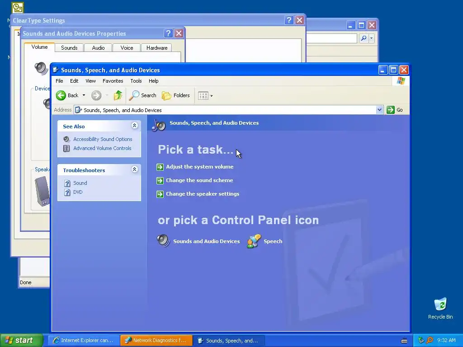This screenshot has width=463, height=347.
Task: Click the Accessibility Sound Options speaker icon
Action: coord(67,139)
